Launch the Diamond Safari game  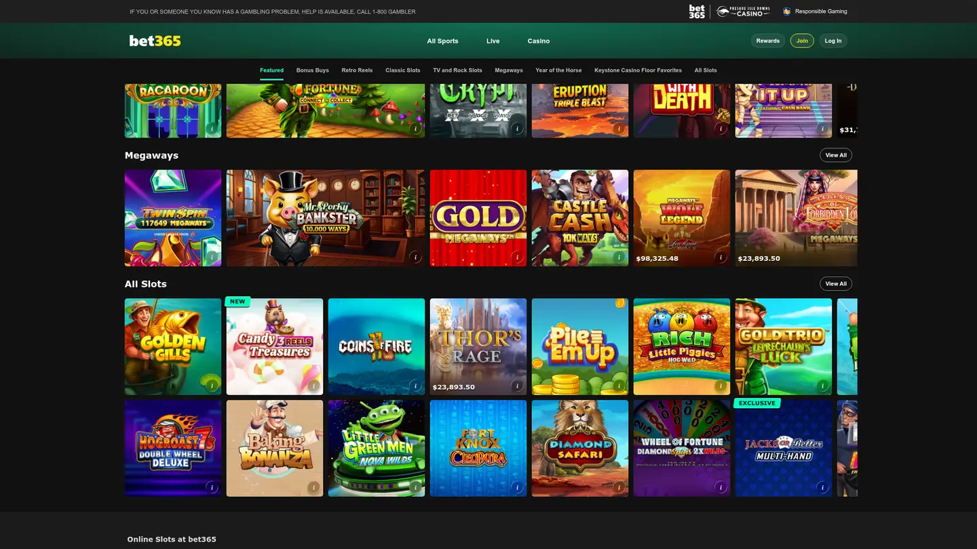(580, 449)
